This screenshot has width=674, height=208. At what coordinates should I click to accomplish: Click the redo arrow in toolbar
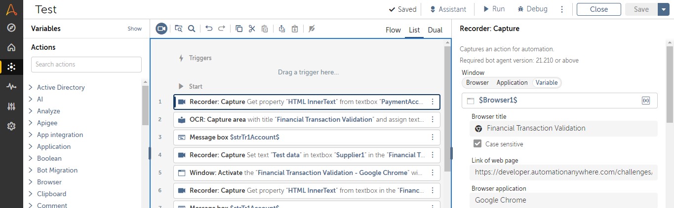222,29
